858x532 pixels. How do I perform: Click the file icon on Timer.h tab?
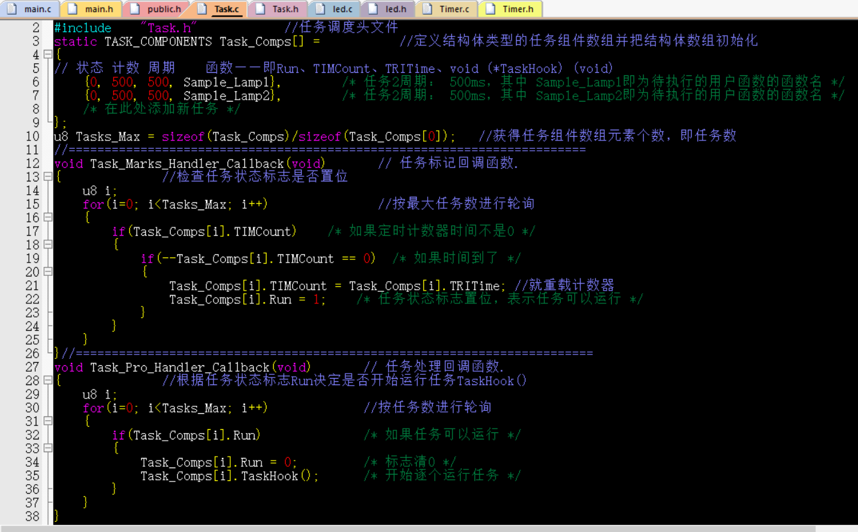[x=491, y=9]
